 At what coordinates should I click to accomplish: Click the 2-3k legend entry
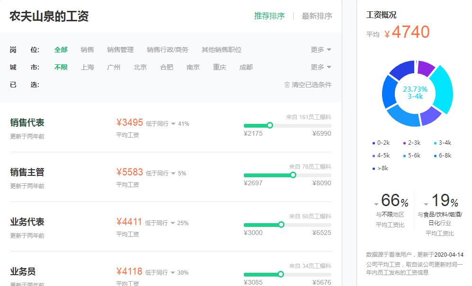(412, 143)
